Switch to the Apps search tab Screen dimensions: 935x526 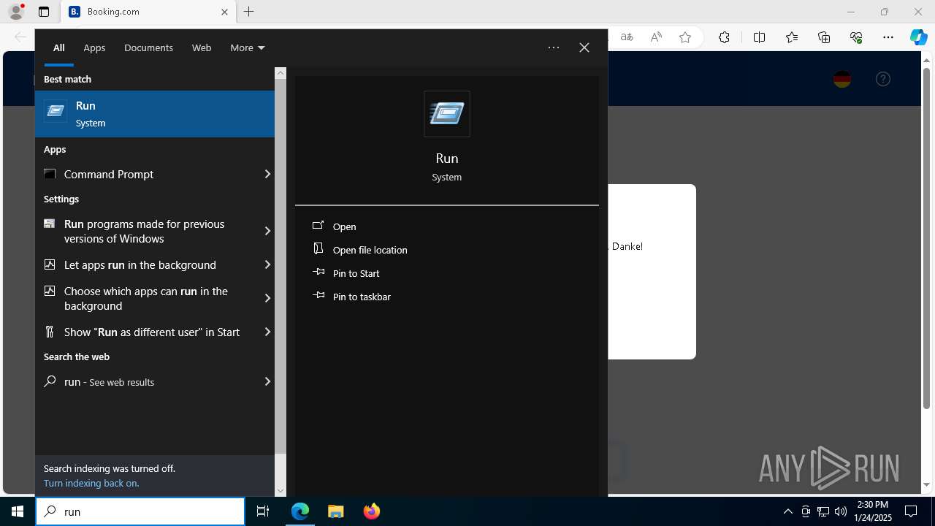tap(94, 47)
